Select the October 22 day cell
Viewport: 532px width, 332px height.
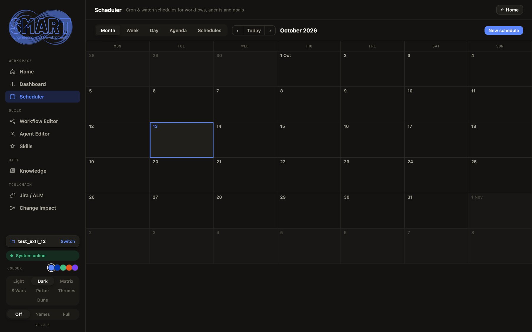point(309,175)
